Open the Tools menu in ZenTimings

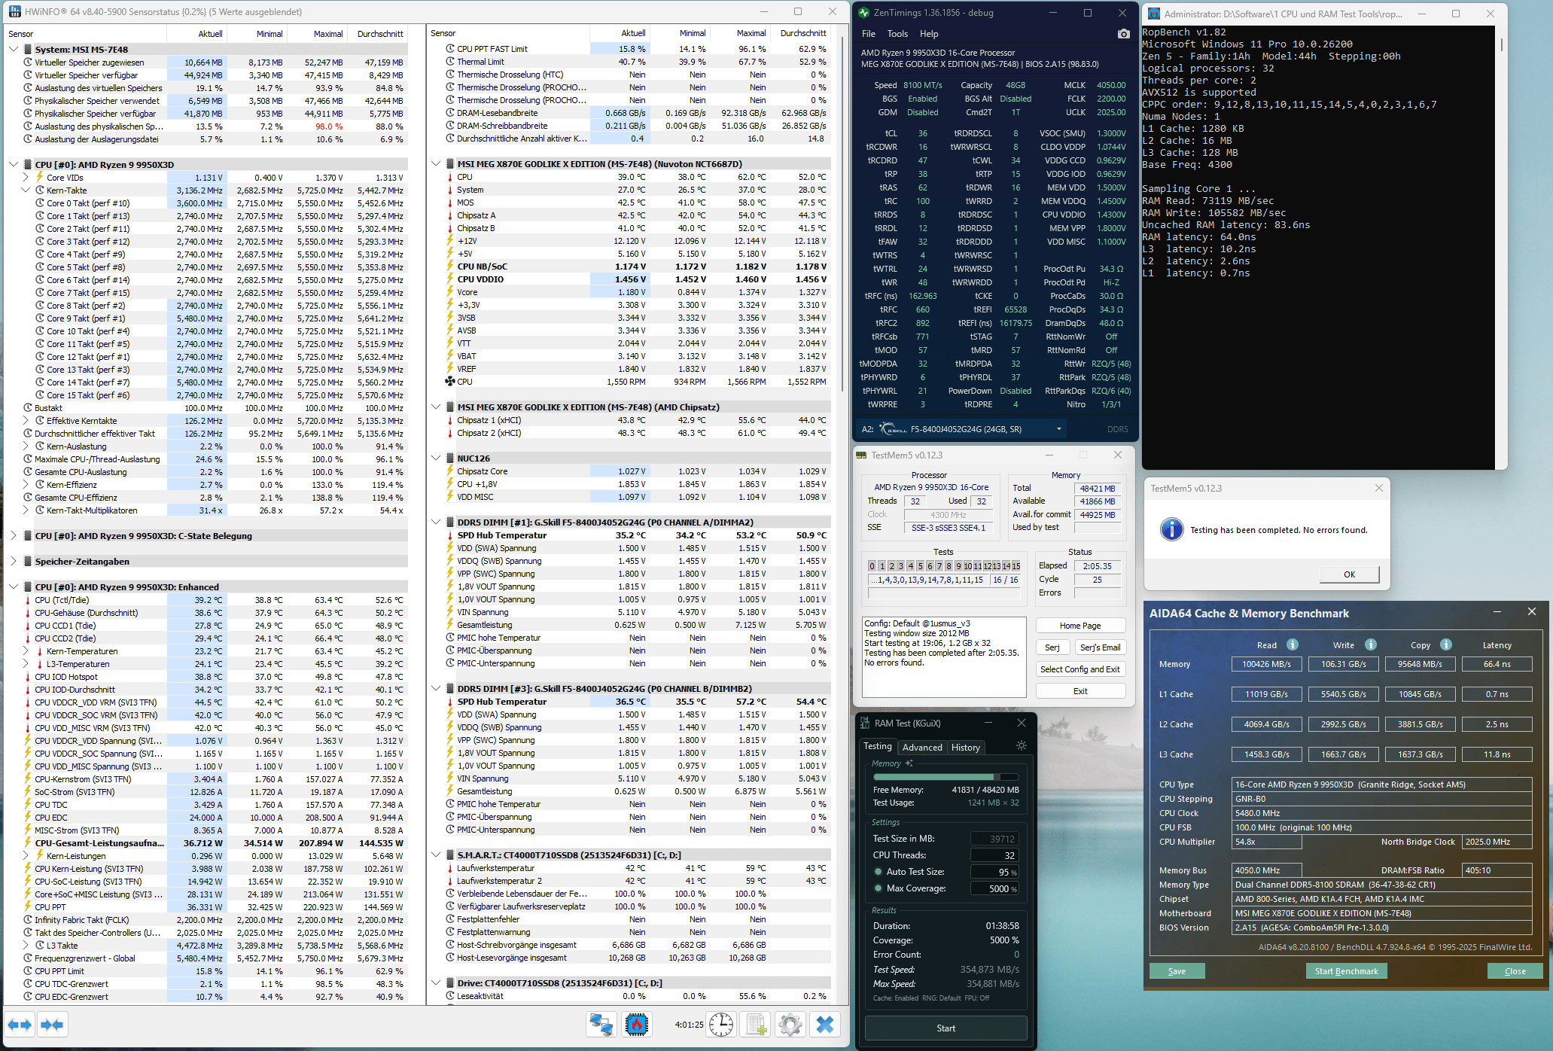897,34
